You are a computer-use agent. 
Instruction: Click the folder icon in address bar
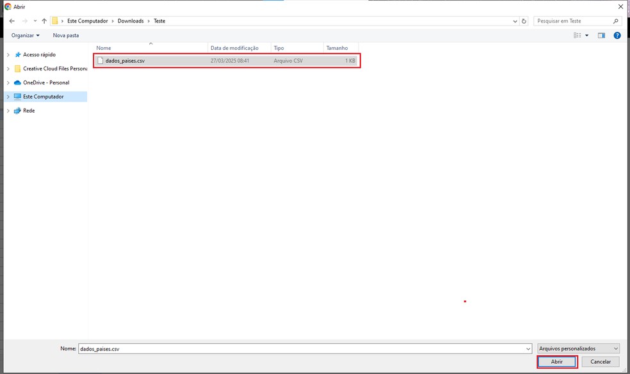[x=55, y=21]
